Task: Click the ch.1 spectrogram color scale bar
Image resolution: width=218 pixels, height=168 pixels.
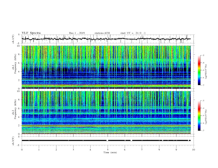Action: [x=199, y=70]
